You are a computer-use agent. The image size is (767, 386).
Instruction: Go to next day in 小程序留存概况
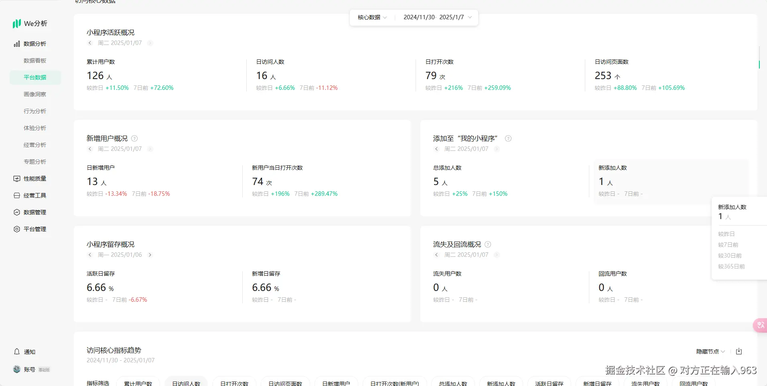[x=150, y=255]
